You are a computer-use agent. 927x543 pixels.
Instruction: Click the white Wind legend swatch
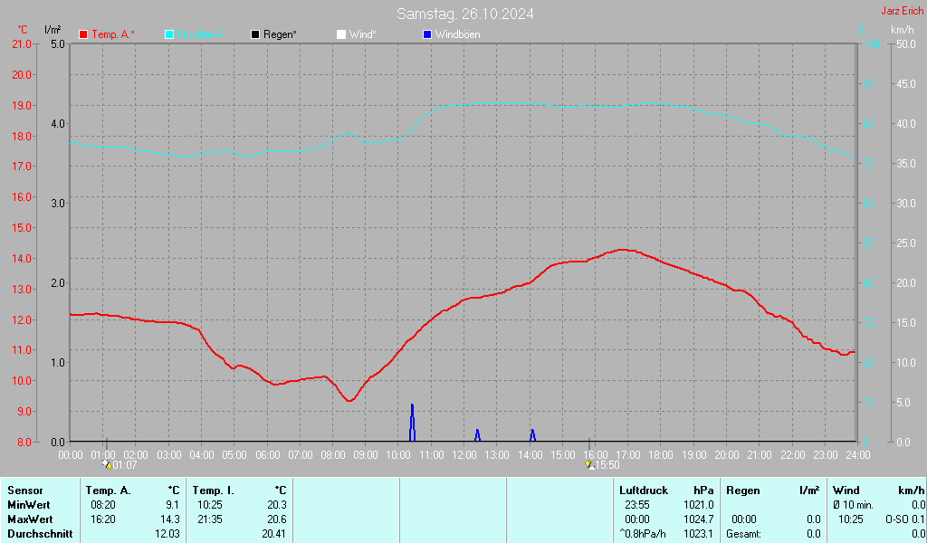point(341,34)
